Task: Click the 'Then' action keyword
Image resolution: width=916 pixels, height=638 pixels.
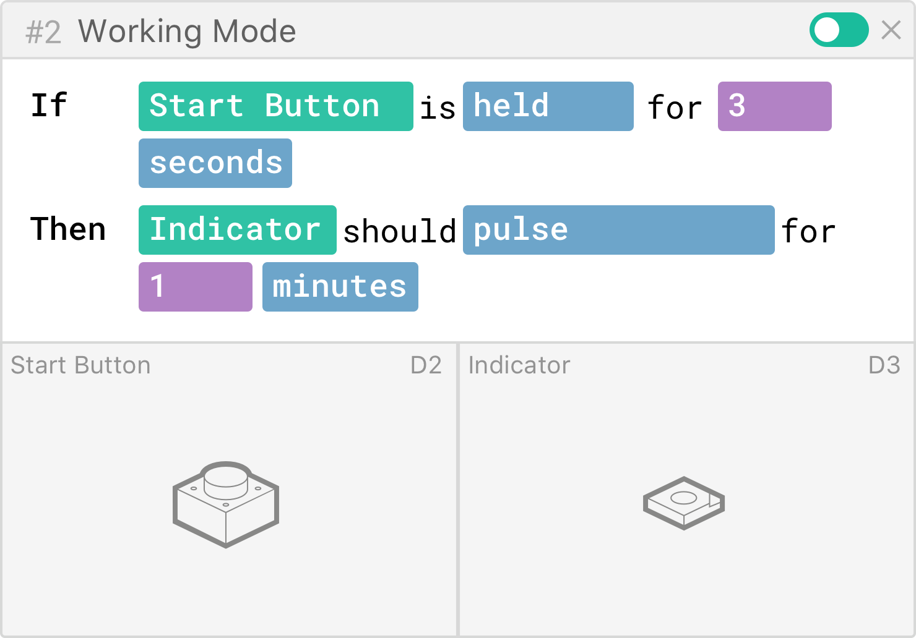Action: point(68,229)
